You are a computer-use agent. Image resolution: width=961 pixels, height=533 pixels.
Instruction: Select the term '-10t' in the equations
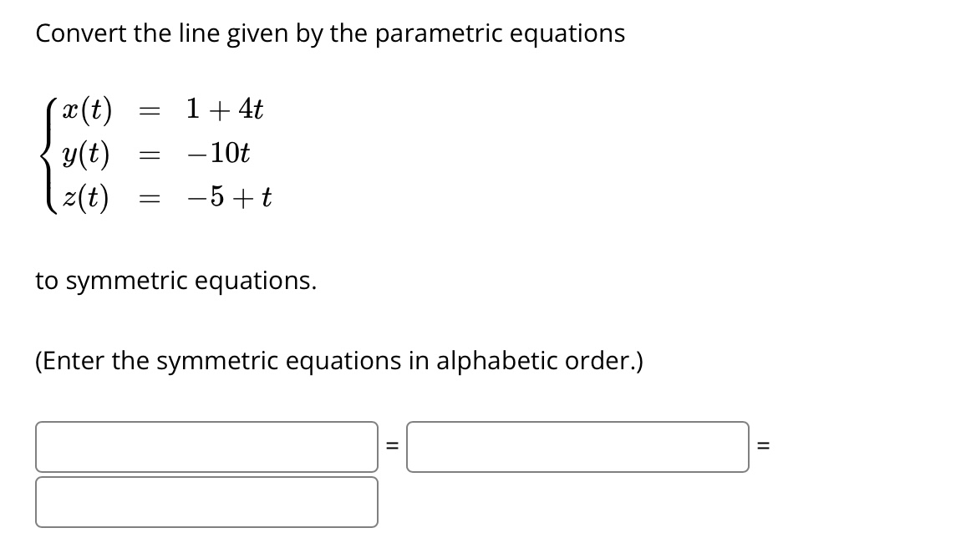[221, 153]
